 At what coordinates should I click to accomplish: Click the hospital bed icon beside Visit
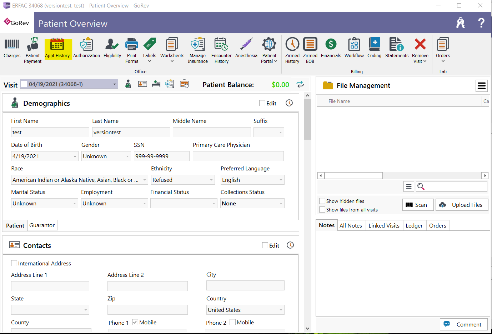[156, 84]
